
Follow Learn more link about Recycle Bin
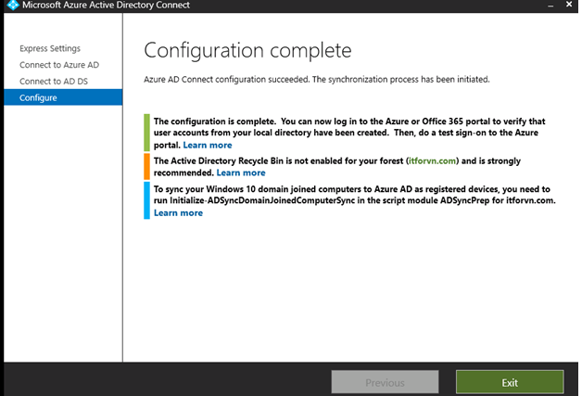[x=241, y=172]
